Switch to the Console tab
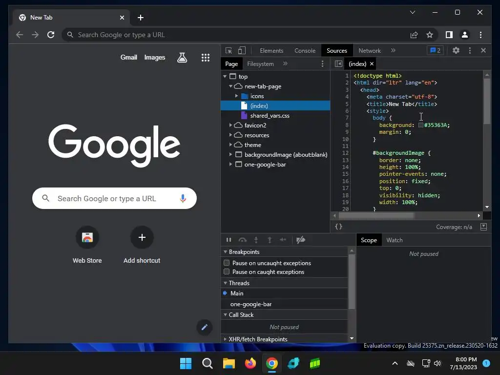Viewport: 500px width, 375px height. pyautogui.click(x=305, y=50)
